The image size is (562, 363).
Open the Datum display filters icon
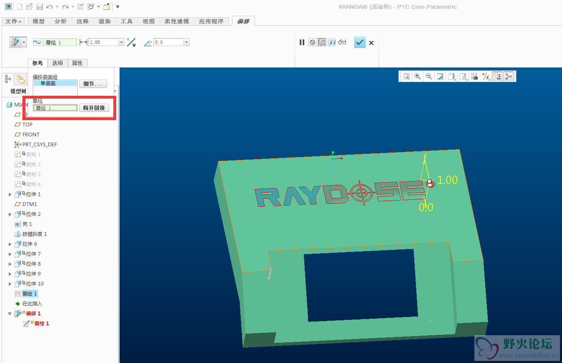(x=485, y=76)
